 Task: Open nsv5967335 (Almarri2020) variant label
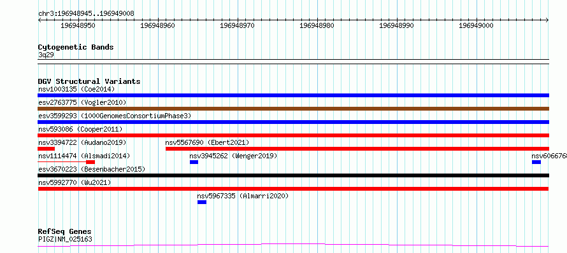click(243, 196)
